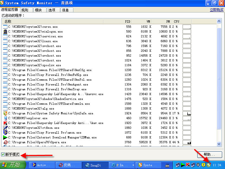
Task: Click the yellow Tiny Firewall tray icon
Action: click(x=204, y=165)
